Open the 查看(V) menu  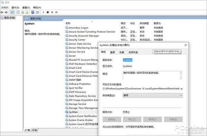coord(26,8)
